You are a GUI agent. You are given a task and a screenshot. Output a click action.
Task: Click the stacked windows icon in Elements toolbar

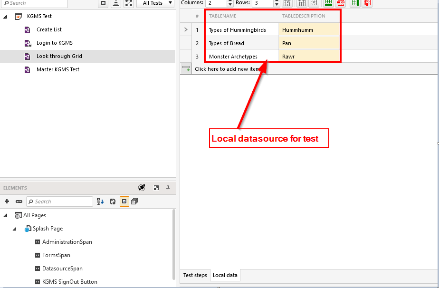tap(134, 202)
